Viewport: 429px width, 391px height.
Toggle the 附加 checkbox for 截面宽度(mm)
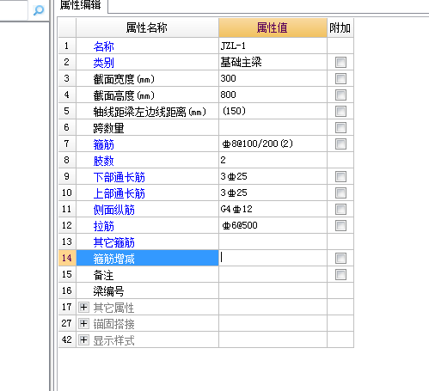[x=340, y=78]
